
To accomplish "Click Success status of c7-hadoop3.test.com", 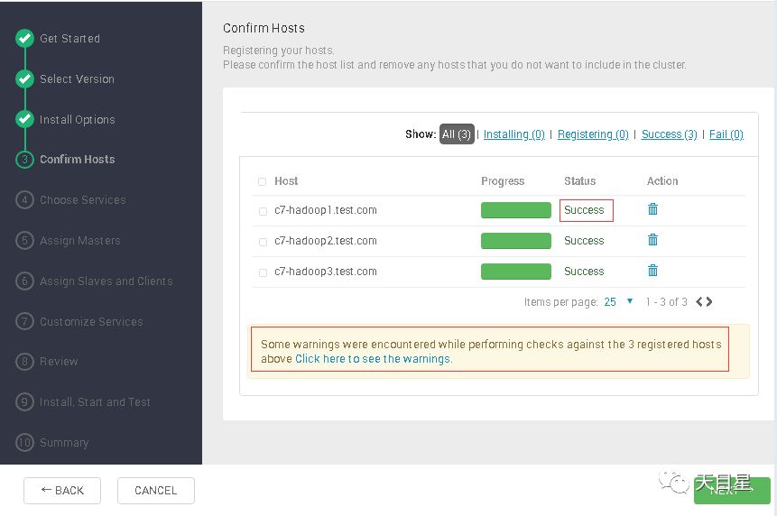I will (584, 272).
